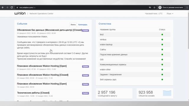This screenshot has height=106, width=189.
Task: Open the Язык language dropdown
Action: click(170, 14)
